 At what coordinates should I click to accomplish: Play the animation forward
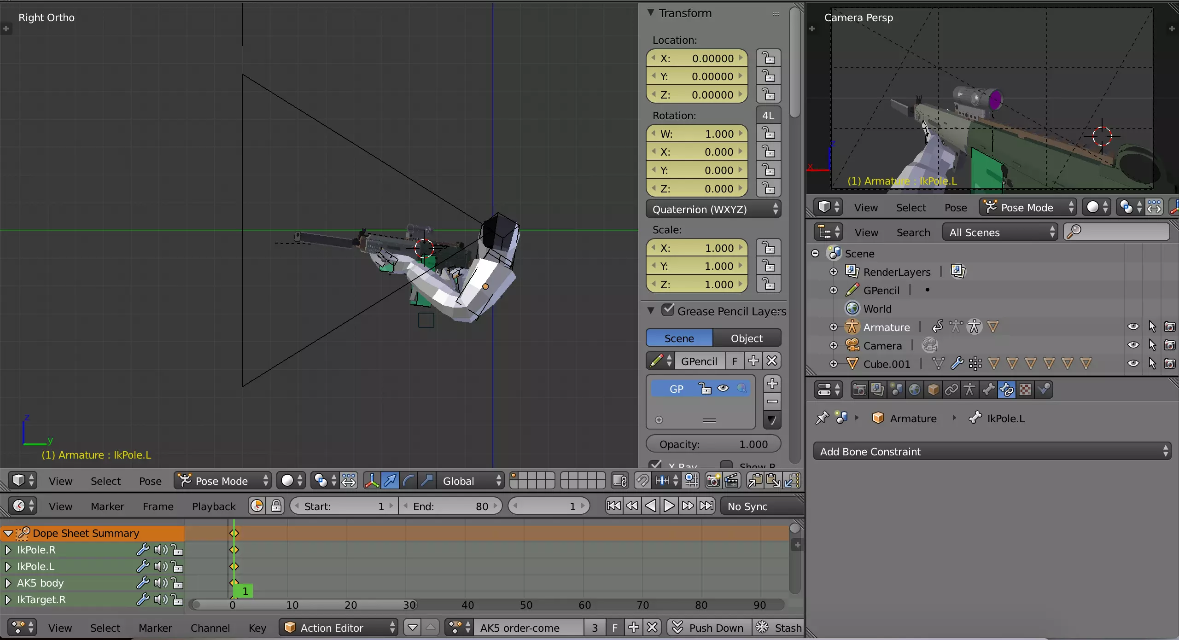[669, 506]
